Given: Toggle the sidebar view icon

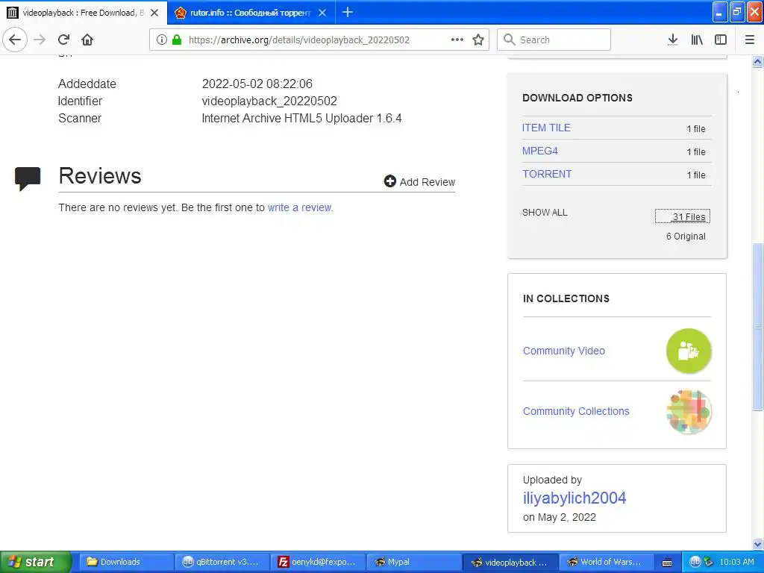Looking at the screenshot, I should pos(721,40).
